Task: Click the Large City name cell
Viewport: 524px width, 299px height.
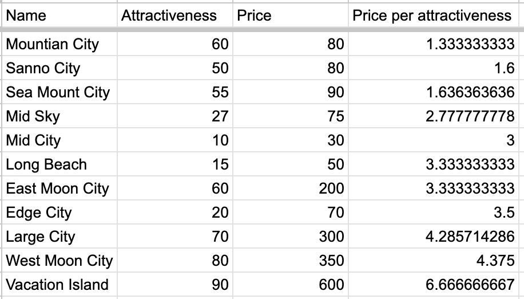Action: click(x=59, y=237)
